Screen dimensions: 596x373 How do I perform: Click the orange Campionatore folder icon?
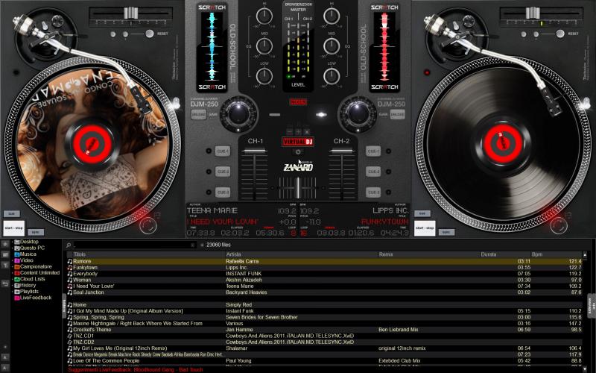coord(16,267)
